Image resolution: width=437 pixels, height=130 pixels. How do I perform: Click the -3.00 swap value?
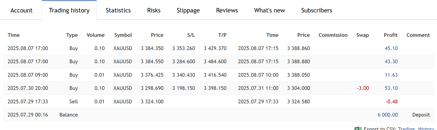363,88
